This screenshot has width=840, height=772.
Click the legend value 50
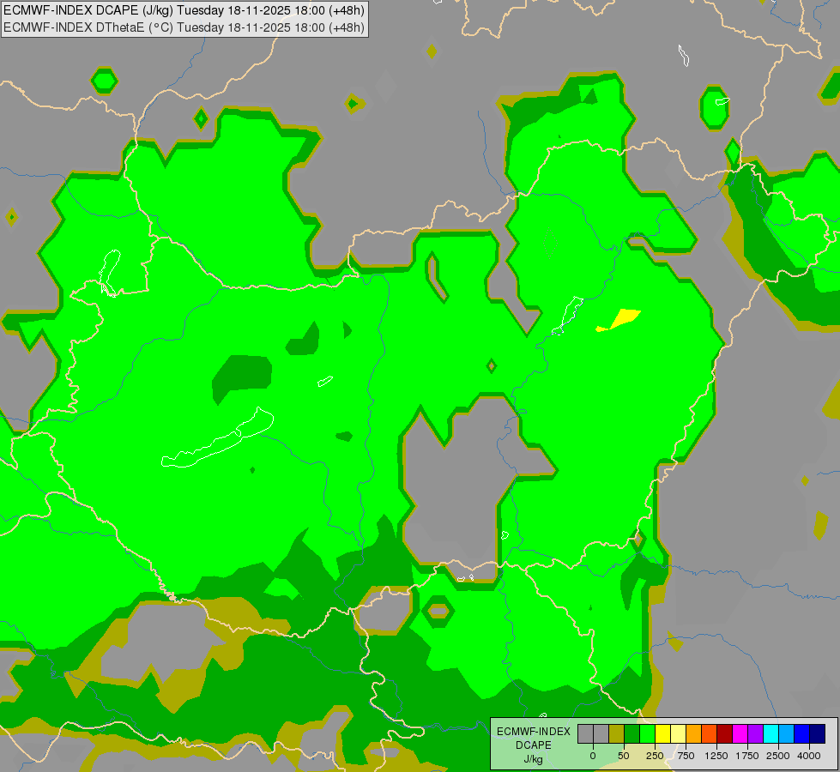point(624,756)
